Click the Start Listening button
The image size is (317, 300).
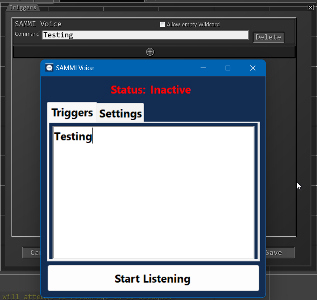click(x=153, y=278)
